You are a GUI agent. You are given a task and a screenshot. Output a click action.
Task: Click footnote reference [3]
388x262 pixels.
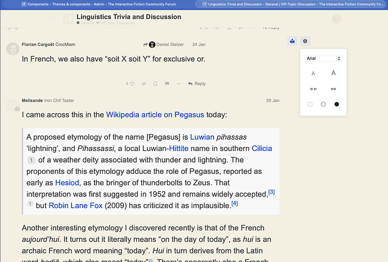coord(272,192)
